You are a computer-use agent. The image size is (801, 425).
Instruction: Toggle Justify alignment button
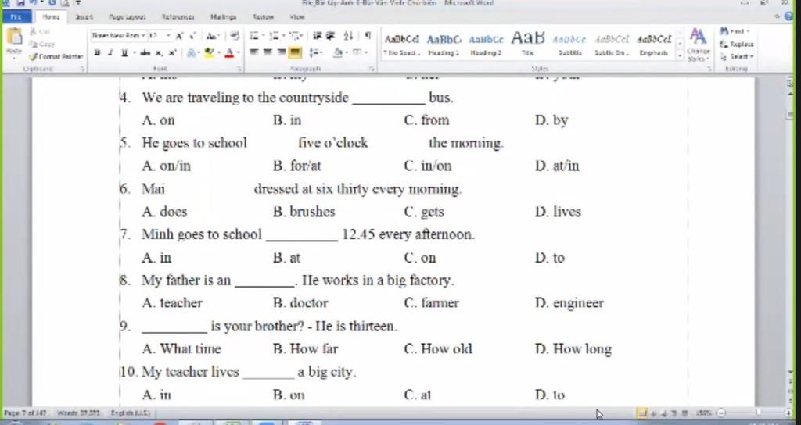[295, 52]
